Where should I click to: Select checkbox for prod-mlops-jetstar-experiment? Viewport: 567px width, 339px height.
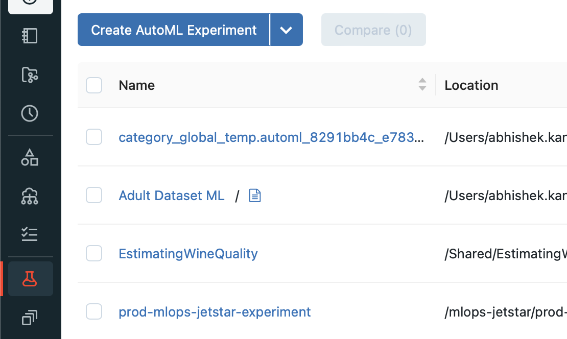(94, 311)
